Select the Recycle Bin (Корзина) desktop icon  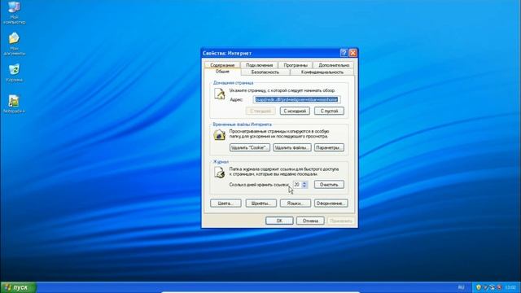tap(14, 72)
